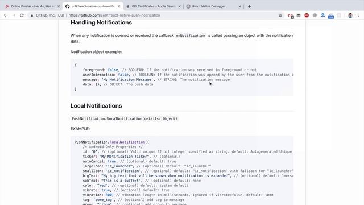The height and width of the screenshot is (205, 364).
Task: Click the 'EXAMPLE:' label
Action: click(x=80, y=129)
